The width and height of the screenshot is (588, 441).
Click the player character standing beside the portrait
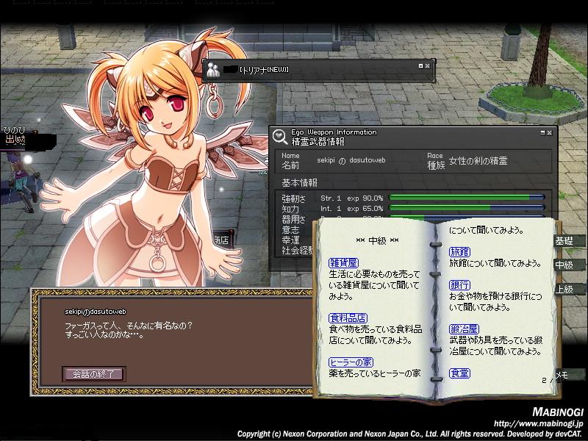coord(23,182)
